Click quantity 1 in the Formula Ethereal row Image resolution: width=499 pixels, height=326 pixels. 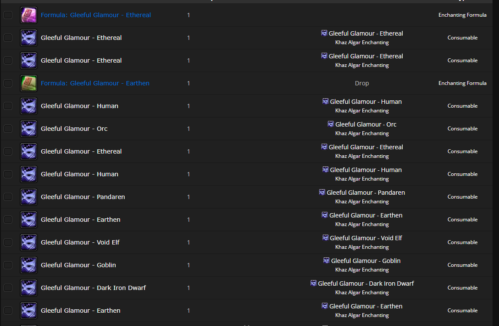188,15
